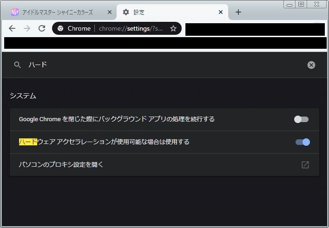The width and height of the screenshot is (329, 228).
Task: Go back to the previous page
Action: 12,28
